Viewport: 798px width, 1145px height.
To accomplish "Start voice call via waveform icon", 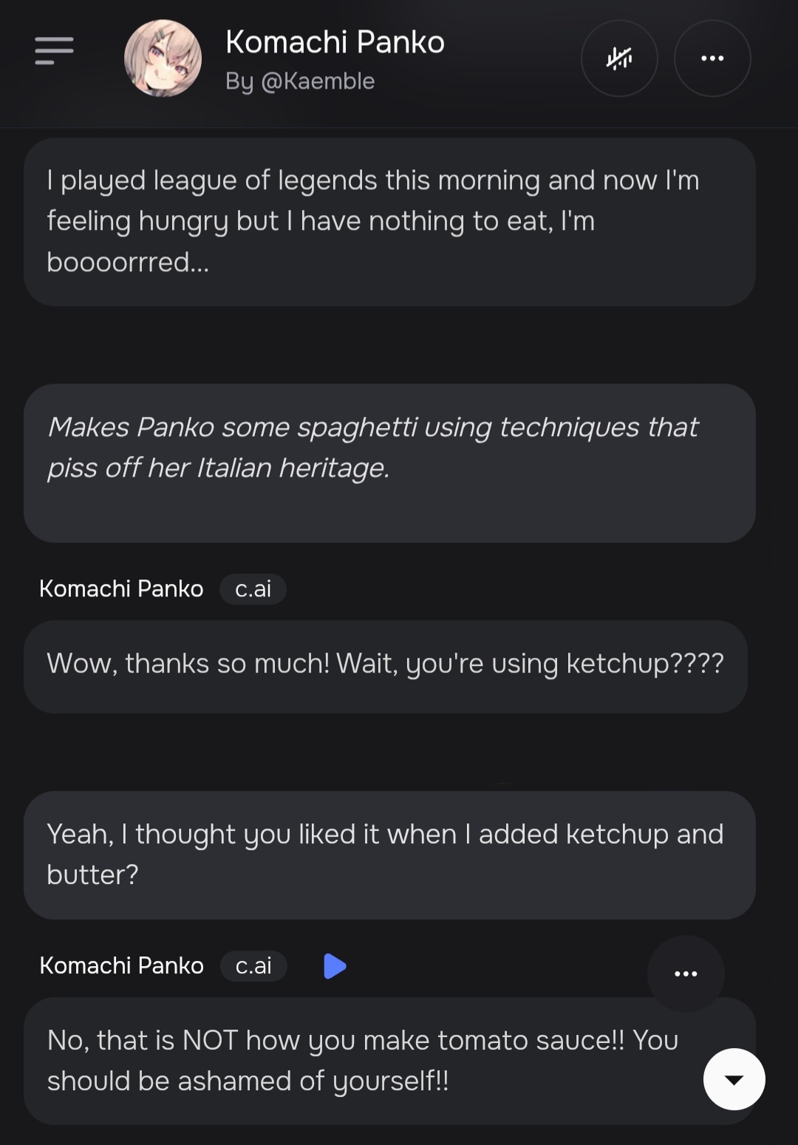I will click(x=619, y=58).
